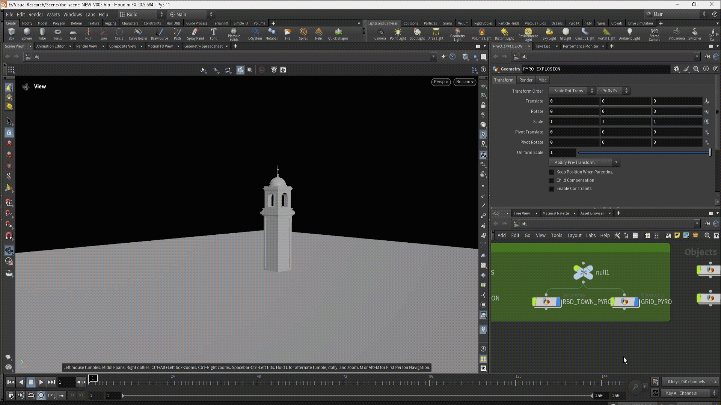Click the Camera shelf tool
Screen dimensions: 721x405
tap(380, 33)
